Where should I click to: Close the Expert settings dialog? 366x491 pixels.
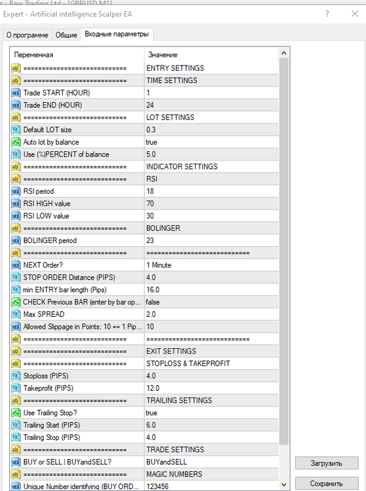355,14
